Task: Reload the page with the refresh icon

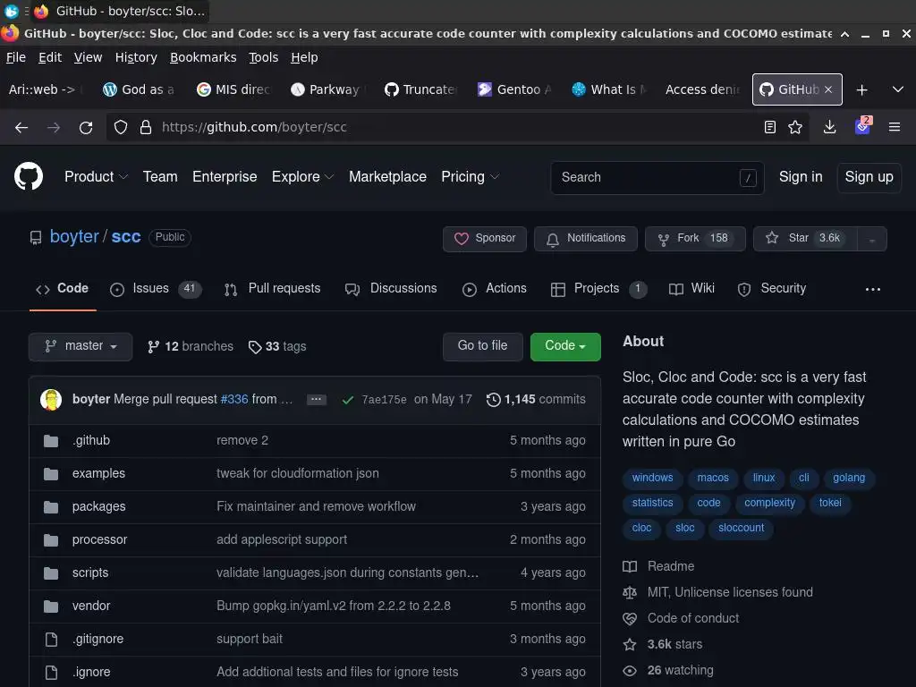Action: pos(86,127)
